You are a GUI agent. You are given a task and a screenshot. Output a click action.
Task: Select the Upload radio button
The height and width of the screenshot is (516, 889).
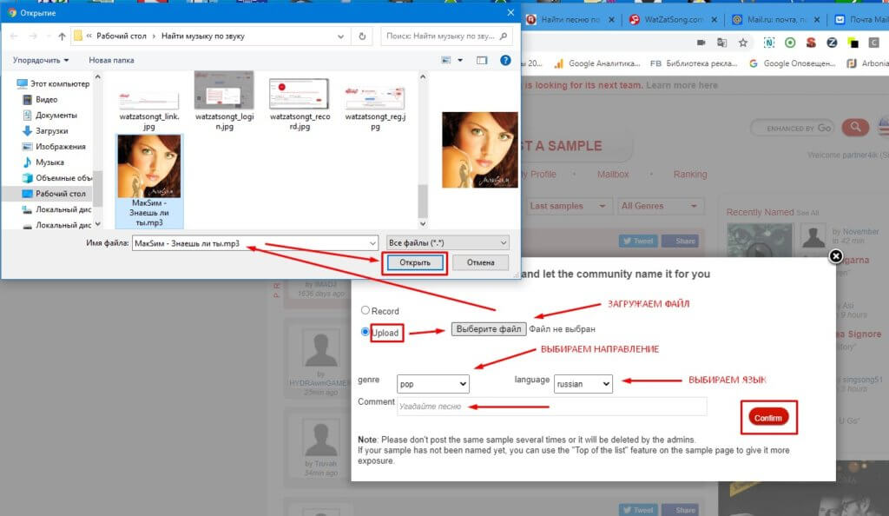[365, 331]
